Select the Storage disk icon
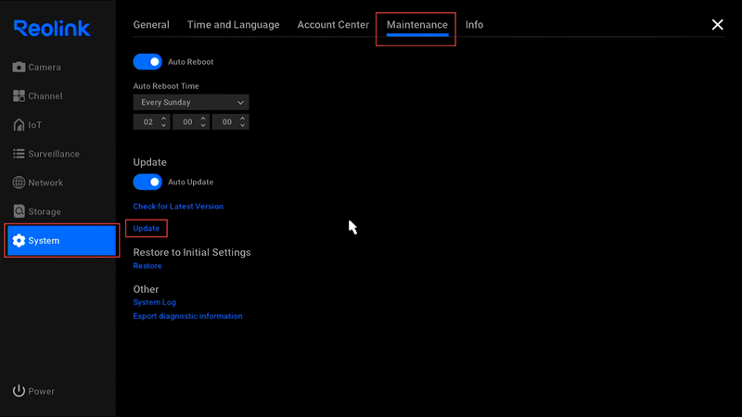The width and height of the screenshot is (742, 417). coord(19,211)
